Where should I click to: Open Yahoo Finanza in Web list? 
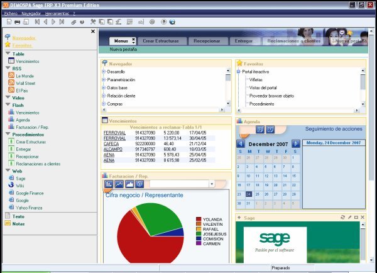click(x=29, y=208)
